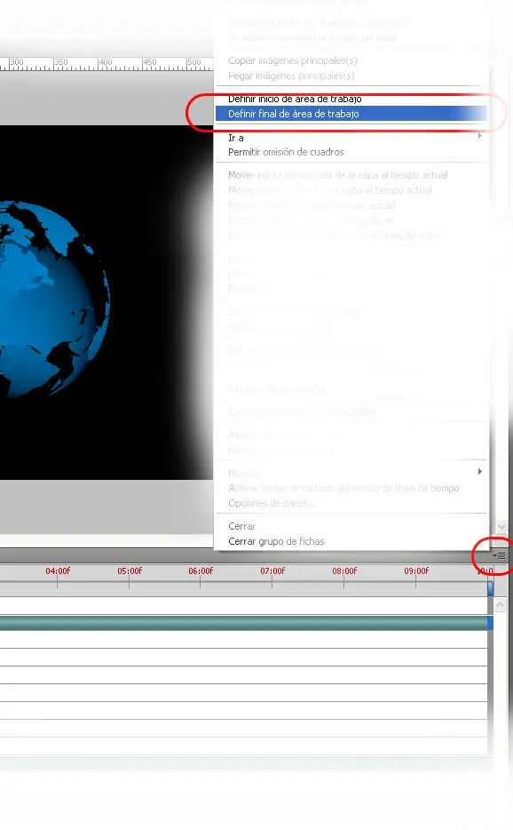Jump to 06:00f on timeline ruler

point(201,571)
